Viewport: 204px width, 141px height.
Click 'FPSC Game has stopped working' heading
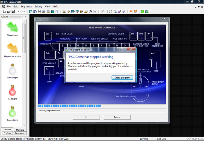pos(90,57)
